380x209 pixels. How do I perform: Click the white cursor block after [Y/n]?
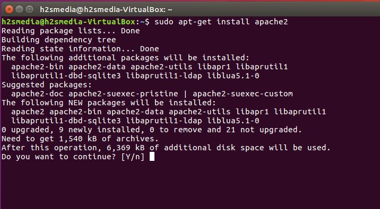[x=152, y=157]
